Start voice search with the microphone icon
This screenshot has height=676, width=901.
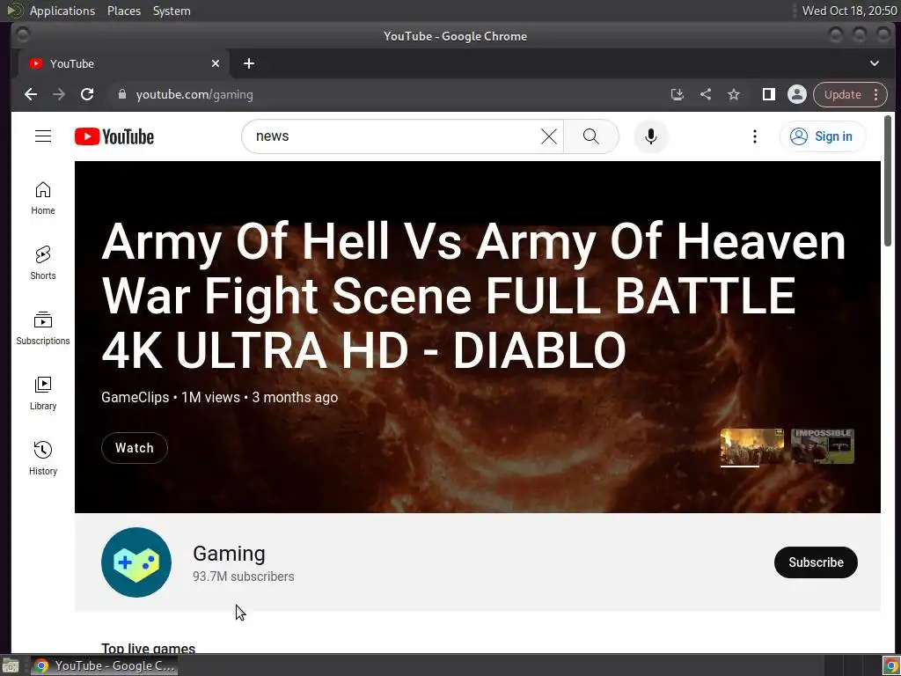(650, 136)
